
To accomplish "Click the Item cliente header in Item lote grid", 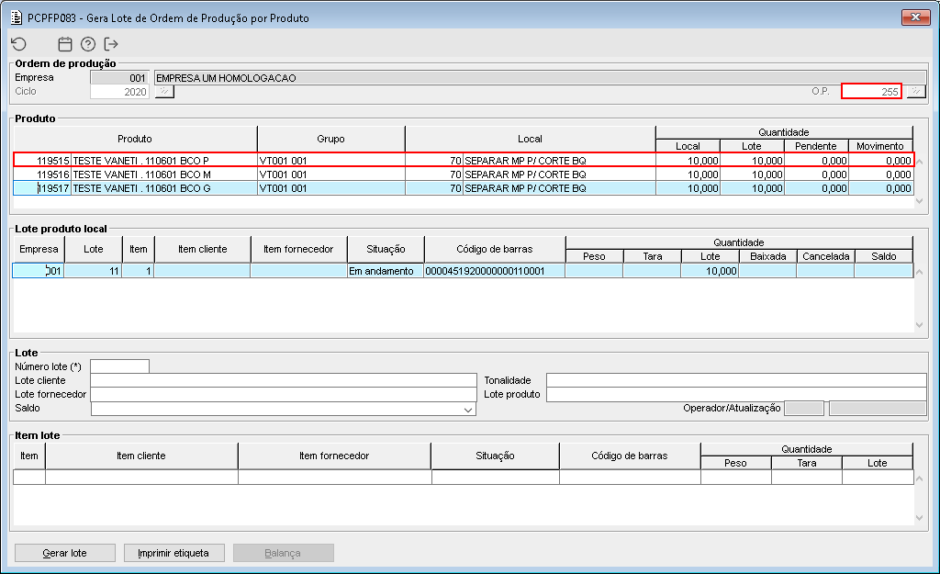I will [x=141, y=456].
